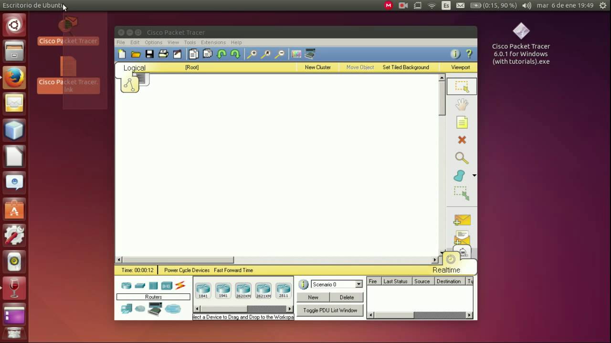This screenshot has height=343, width=611.
Task: Select the Hubs device category icon
Action: pos(153,286)
